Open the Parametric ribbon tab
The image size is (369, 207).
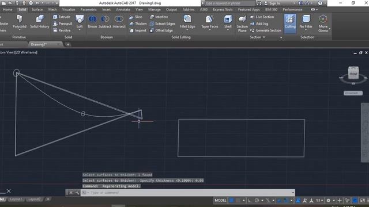[88, 10]
